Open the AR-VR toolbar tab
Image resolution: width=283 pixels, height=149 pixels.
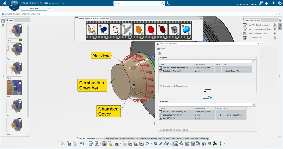coord(167,139)
